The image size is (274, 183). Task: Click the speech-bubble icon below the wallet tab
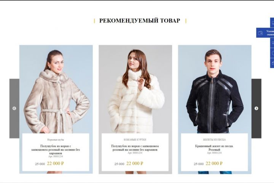tap(272, 43)
